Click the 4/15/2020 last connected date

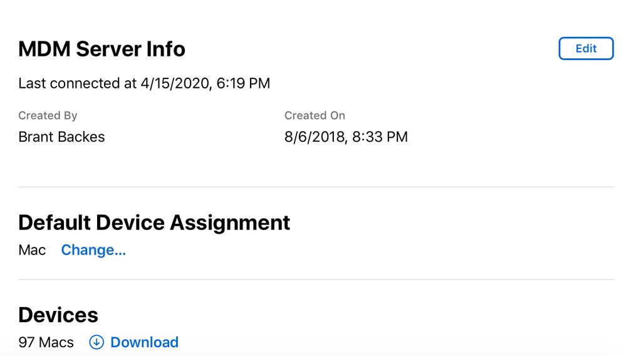175,83
